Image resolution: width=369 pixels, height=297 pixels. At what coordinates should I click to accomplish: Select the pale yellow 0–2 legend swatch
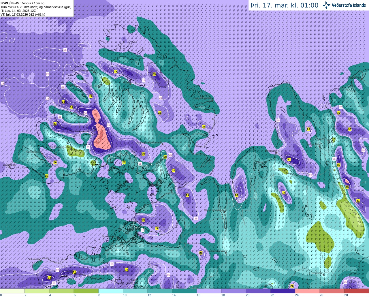pyautogui.click(x=12, y=291)
